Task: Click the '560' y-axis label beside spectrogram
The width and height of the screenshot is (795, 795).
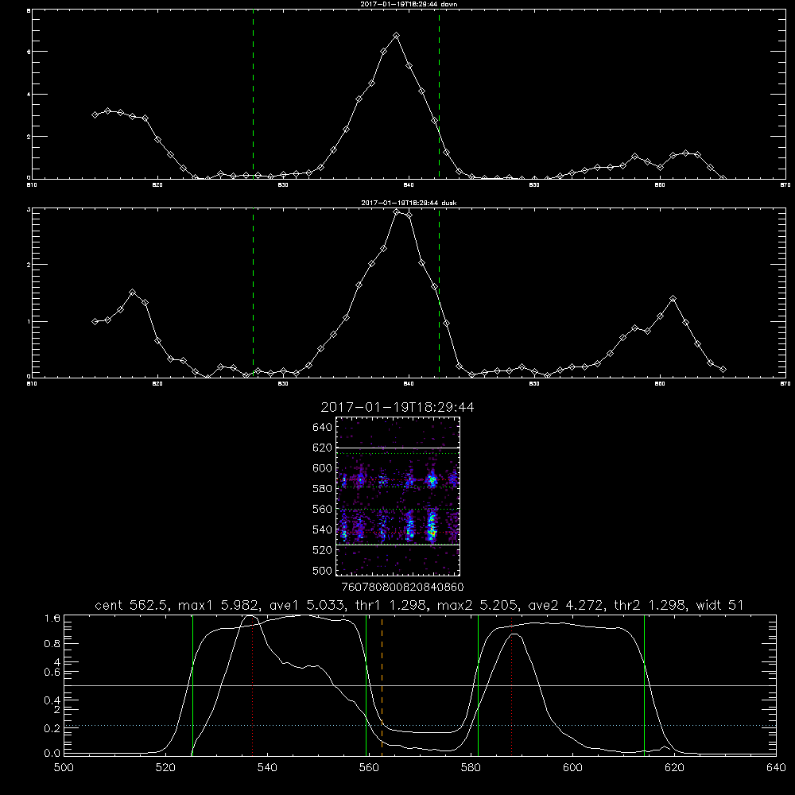Action: click(x=323, y=509)
